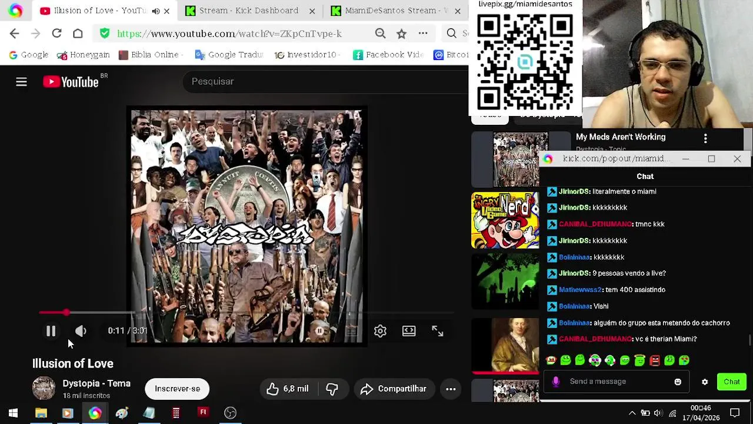The image size is (753, 424).
Task: Click username Mathewwss2 in chat
Action: [580, 290]
